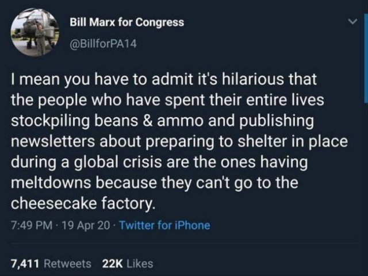The height and width of the screenshot is (276, 368).
Task: Open the Likes label list
Action: (140, 263)
